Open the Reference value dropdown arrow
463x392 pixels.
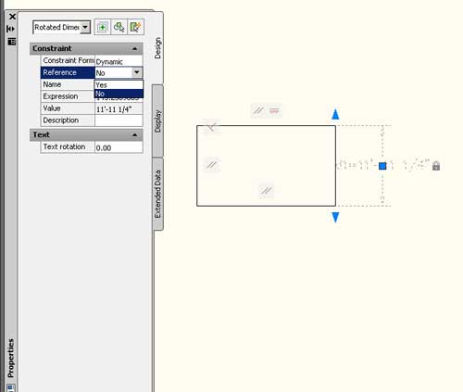tap(136, 72)
